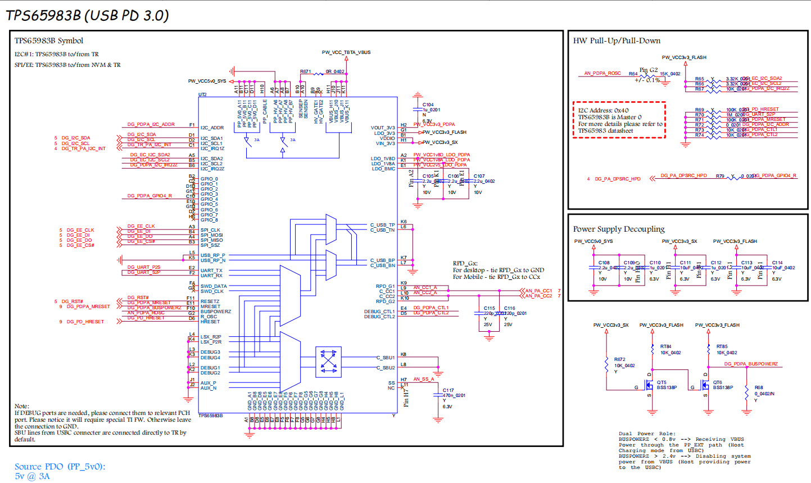Select the SWD_DATA pin name
The height and width of the screenshot is (483, 811).
(x=214, y=286)
